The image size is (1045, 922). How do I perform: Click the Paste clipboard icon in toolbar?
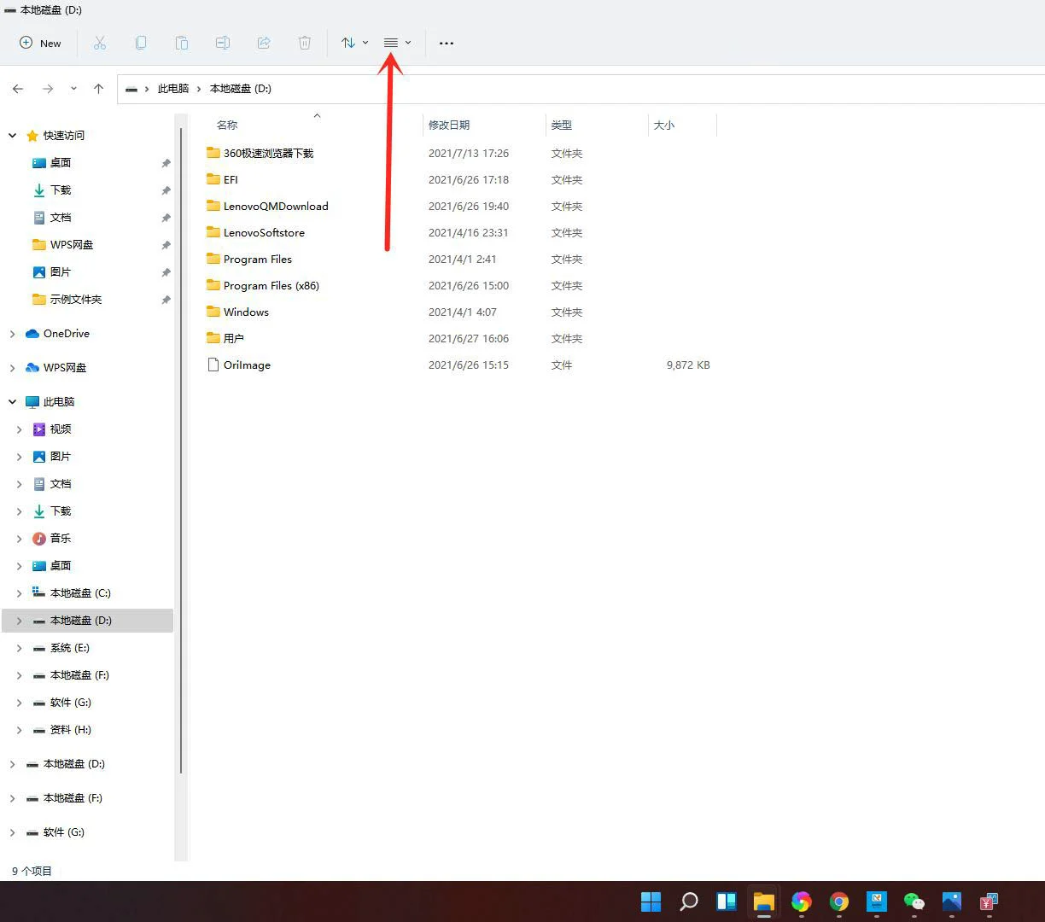coord(182,43)
